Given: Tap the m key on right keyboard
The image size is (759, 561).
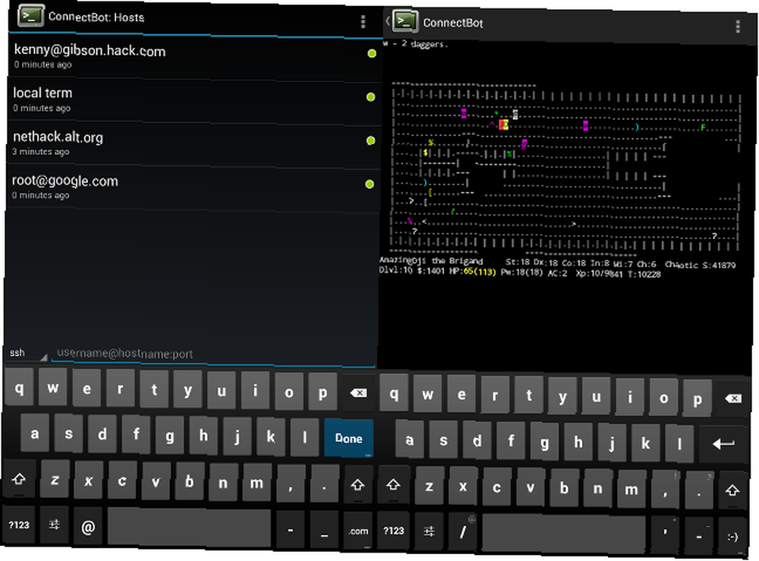Looking at the screenshot, I should (631, 490).
